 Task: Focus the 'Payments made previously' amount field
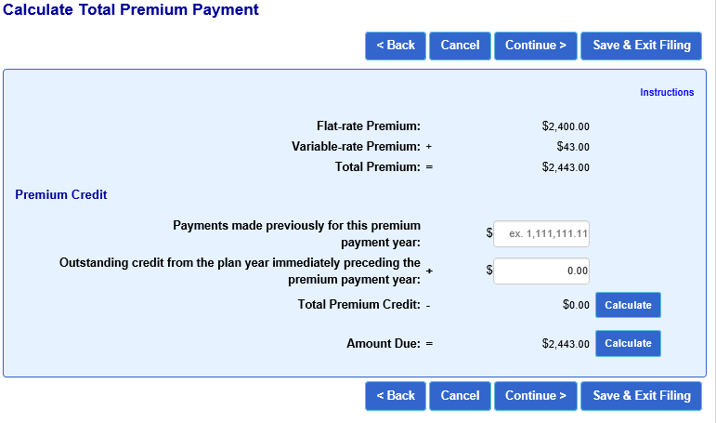pos(541,234)
